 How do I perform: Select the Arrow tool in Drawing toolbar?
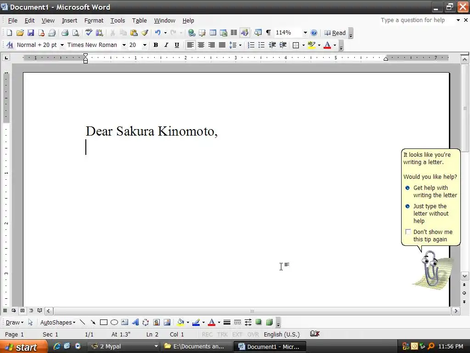point(93,322)
